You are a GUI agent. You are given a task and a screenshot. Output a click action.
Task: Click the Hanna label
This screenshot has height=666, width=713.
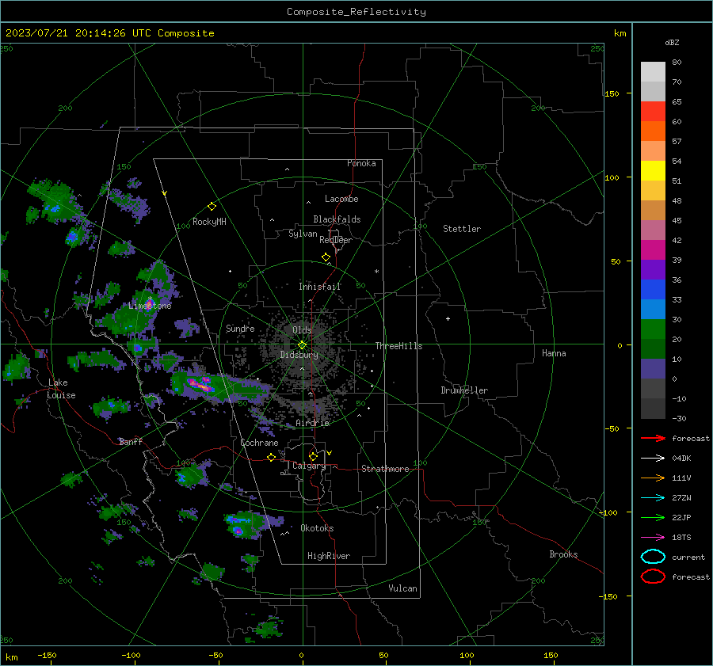554,352
